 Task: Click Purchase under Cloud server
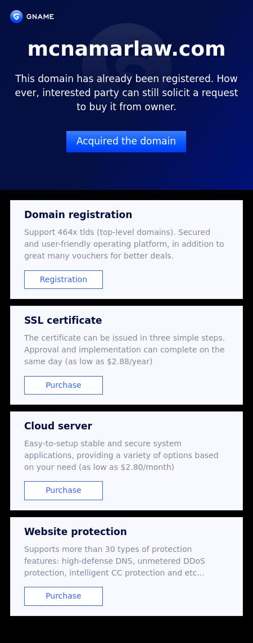click(x=64, y=491)
